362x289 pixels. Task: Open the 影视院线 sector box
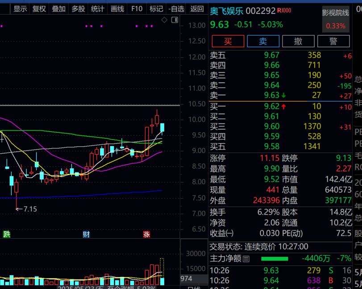[x=336, y=19]
